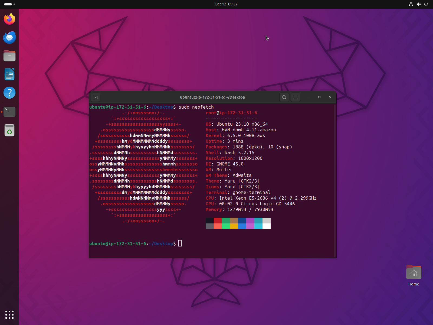Open the terminal hamburger menu
The image size is (433, 325).
(x=295, y=97)
